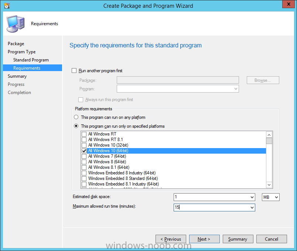This screenshot has width=297, height=251.
Task: Select Standard Program step in sidebar
Action: coord(31,60)
